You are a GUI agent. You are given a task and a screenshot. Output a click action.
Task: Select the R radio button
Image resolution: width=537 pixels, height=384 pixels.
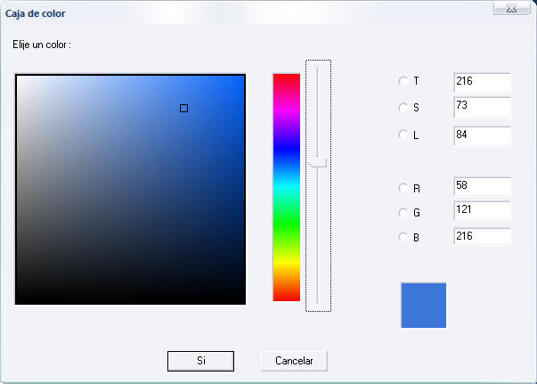point(403,188)
